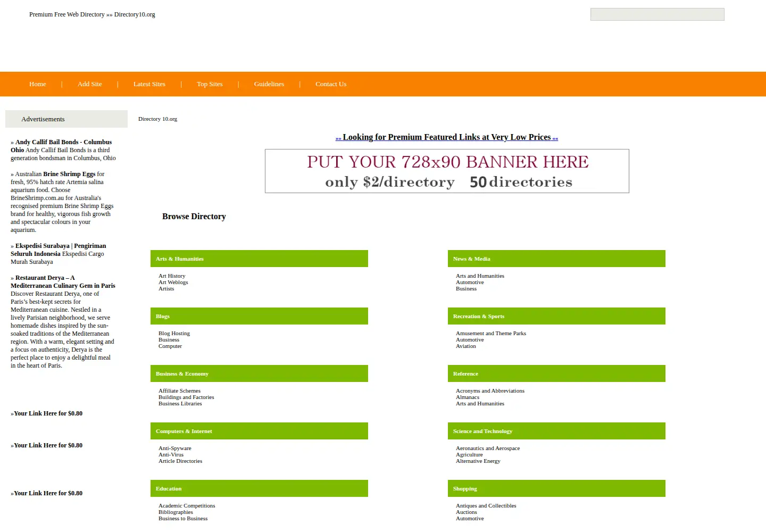Viewport: 766px width, 532px height.
Task: Open the Add Site page
Action: [90, 84]
